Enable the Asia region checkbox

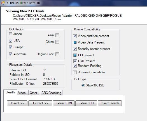57,35
